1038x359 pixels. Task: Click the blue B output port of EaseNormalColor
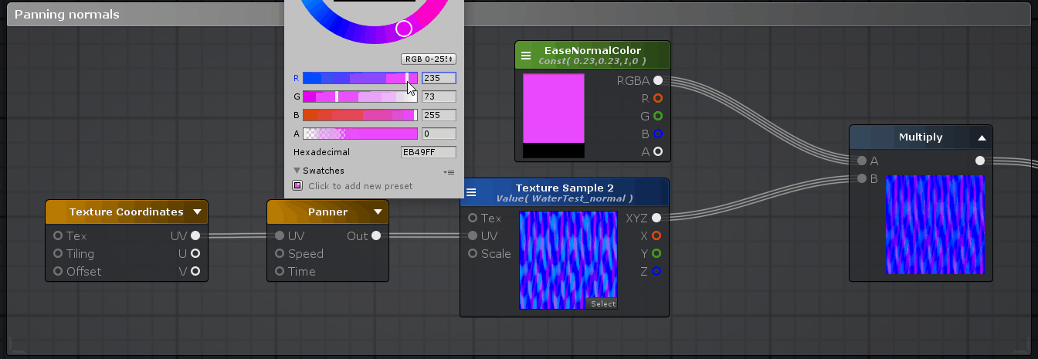pos(658,134)
